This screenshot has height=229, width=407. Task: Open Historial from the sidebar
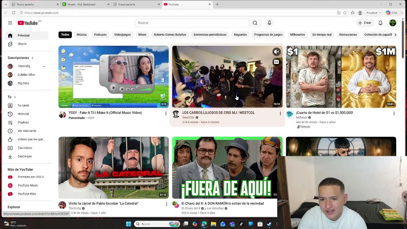[23, 114]
